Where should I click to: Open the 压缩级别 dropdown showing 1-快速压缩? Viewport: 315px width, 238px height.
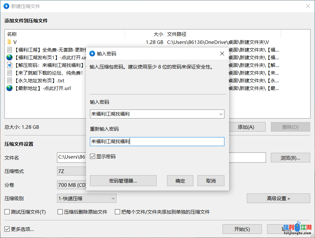coord(113,198)
